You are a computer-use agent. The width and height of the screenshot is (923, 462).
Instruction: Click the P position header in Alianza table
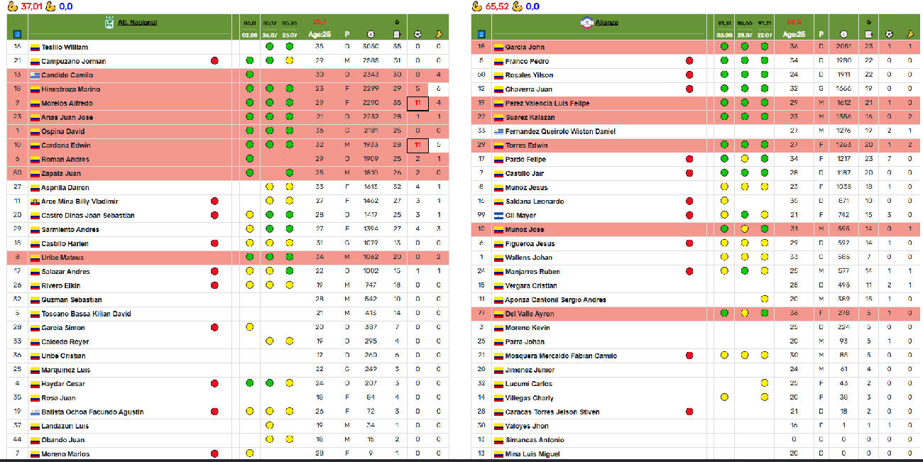[821, 34]
